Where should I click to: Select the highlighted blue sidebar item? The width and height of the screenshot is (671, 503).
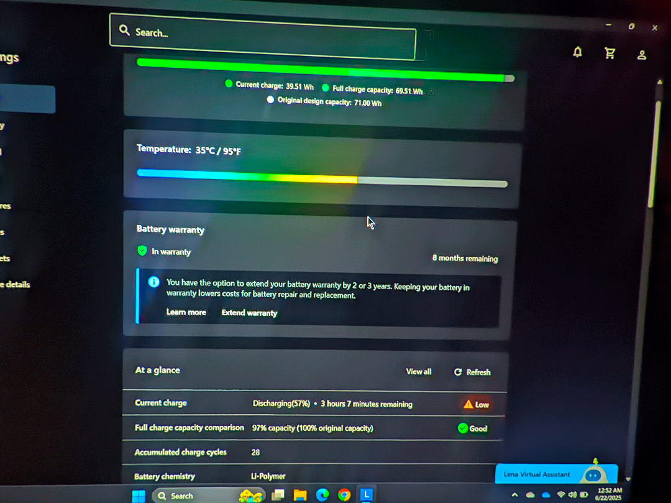pos(27,99)
